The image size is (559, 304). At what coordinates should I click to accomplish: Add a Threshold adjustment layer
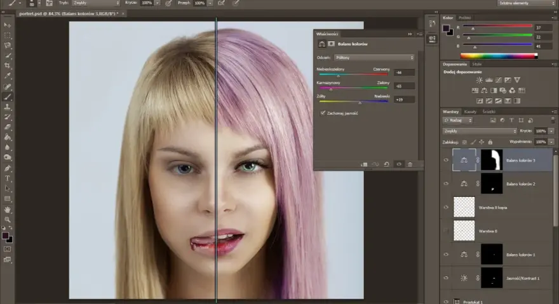[x=499, y=101]
